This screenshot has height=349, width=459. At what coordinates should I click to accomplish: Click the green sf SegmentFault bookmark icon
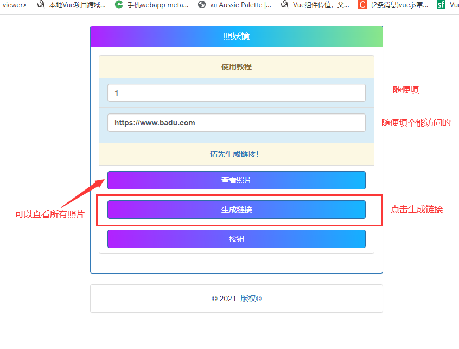pyautogui.click(x=441, y=5)
